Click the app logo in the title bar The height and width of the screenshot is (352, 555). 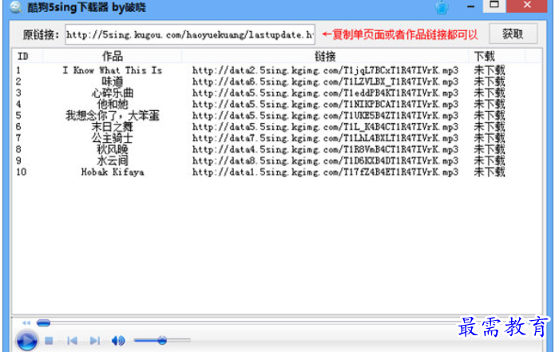click(x=16, y=6)
